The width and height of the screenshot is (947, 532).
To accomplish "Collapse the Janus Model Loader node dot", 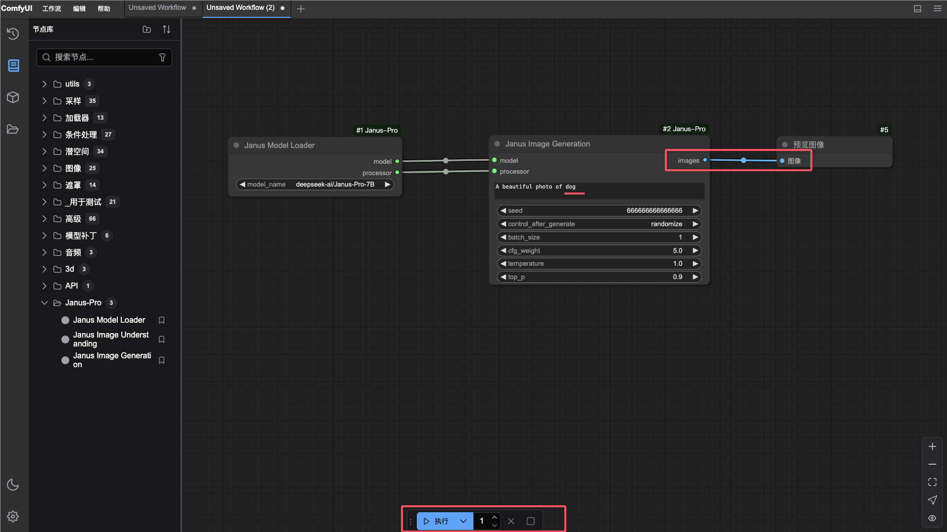I will pyautogui.click(x=236, y=145).
